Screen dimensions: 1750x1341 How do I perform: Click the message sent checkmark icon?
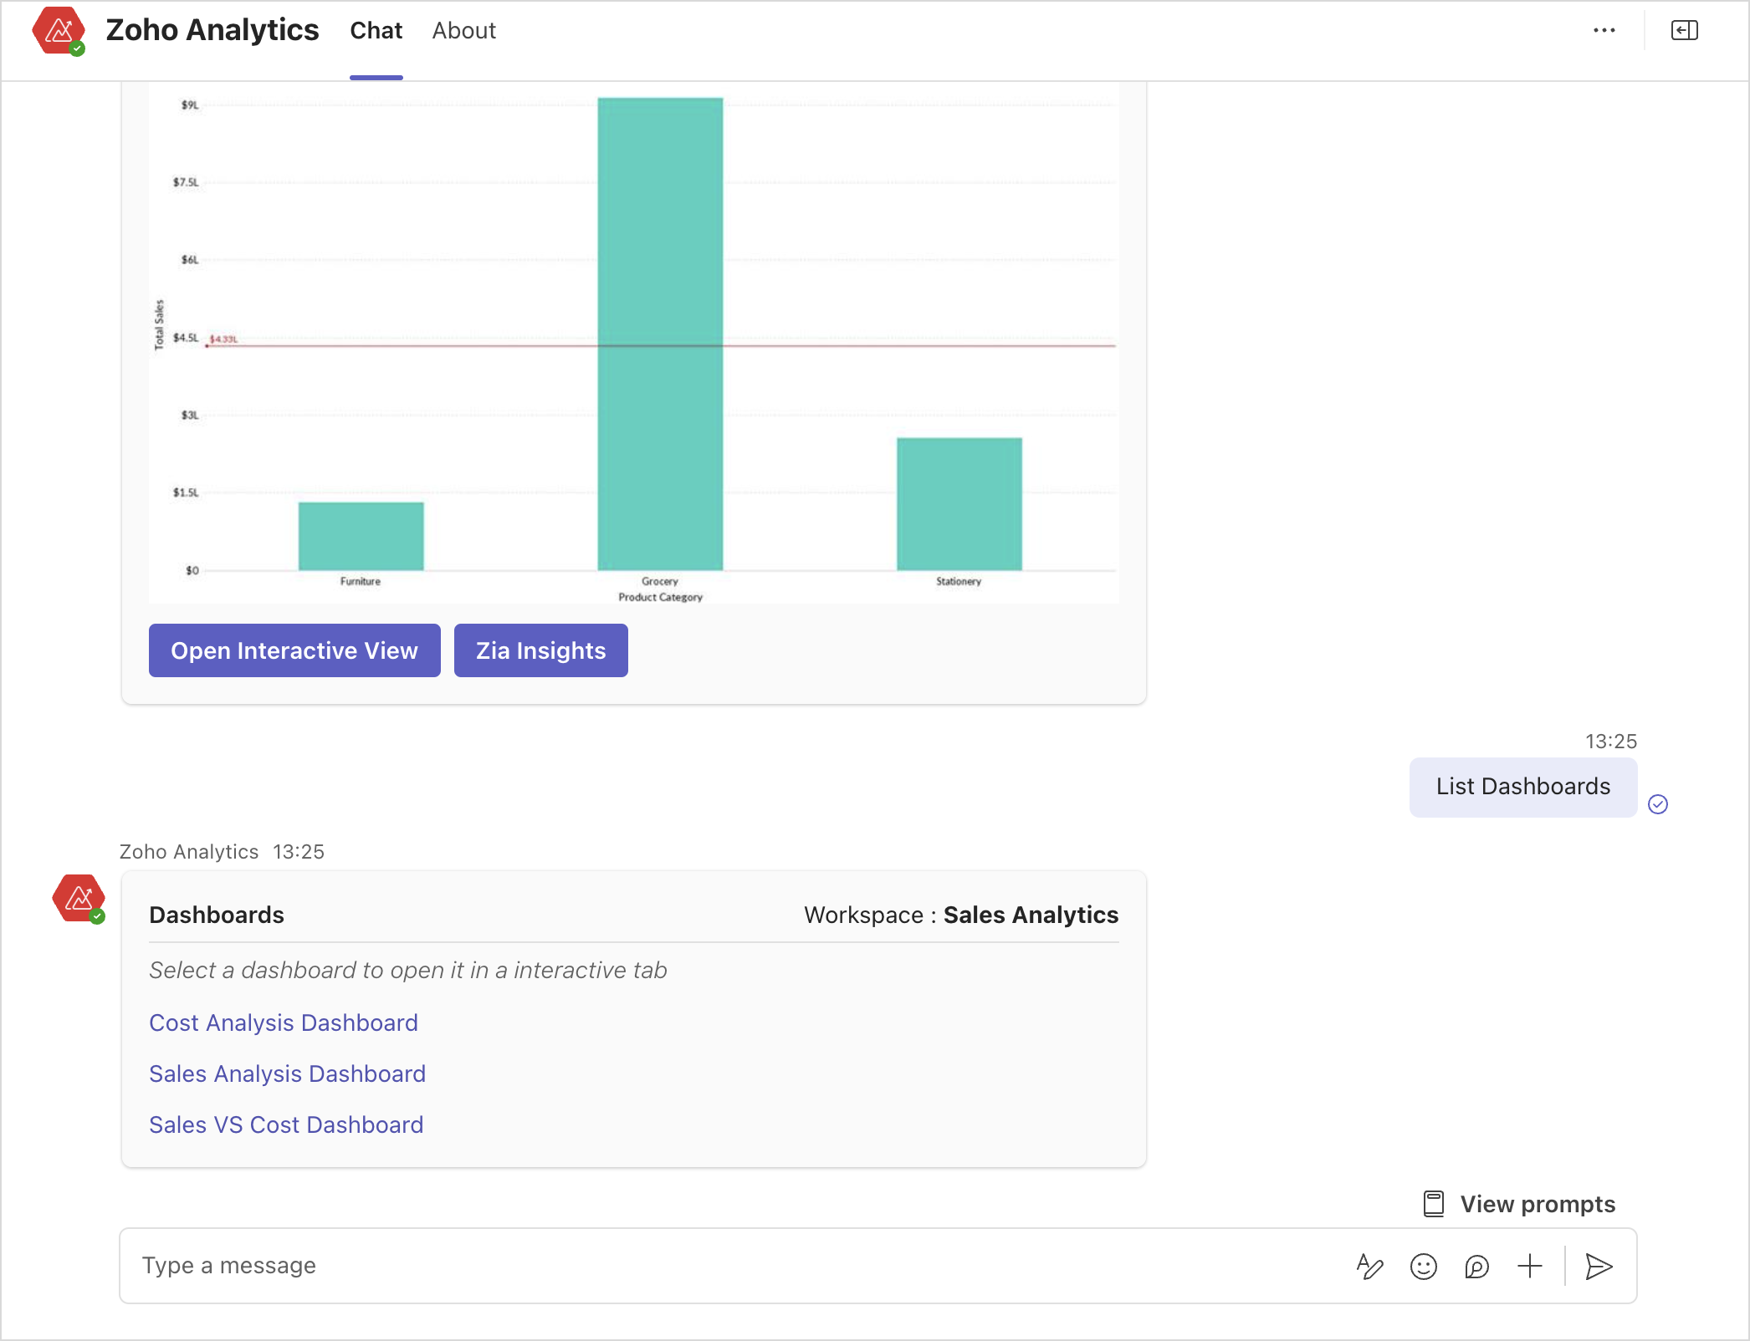[1657, 804]
